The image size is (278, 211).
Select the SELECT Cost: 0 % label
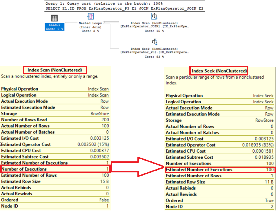coord(54,27)
